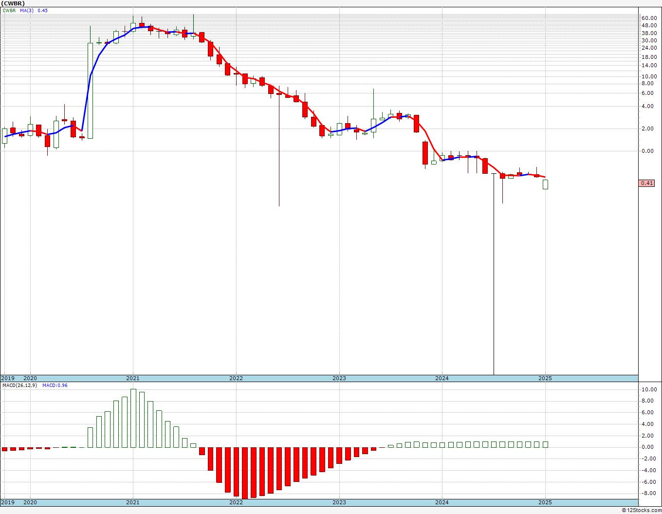
Task: Click the 10.00 label on the price axis
Action: [x=649, y=77]
